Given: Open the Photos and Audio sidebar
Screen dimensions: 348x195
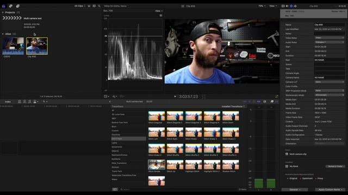Looking at the screenshot, I should [11, 6].
